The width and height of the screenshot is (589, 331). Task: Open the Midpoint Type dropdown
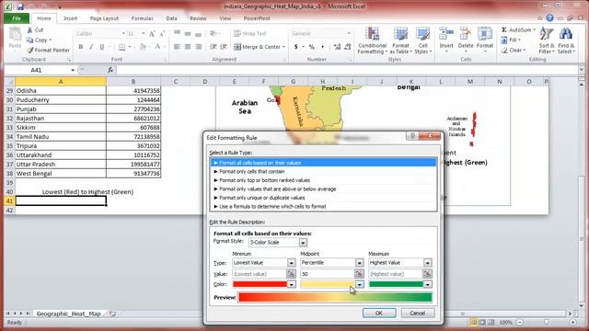(x=359, y=263)
